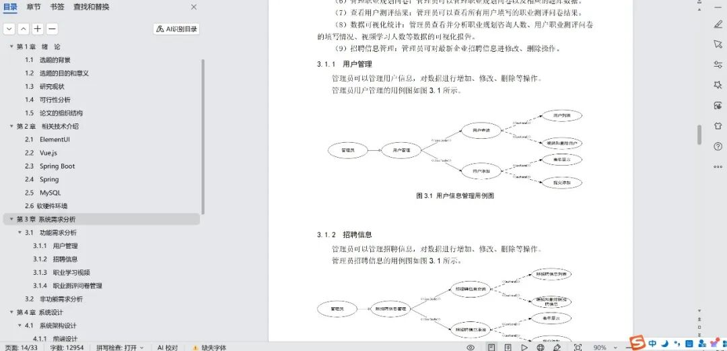Jump to 3.1.3 职业学习视频
Image resolution: width=727 pixels, height=351 pixels.
pyautogui.click(x=61, y=273)
